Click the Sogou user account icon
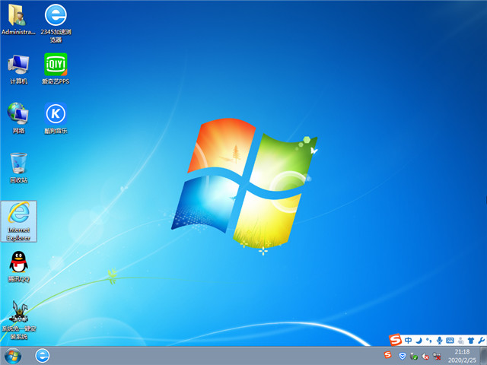Viewport: 487px width, 365px height. click(460, 341)
